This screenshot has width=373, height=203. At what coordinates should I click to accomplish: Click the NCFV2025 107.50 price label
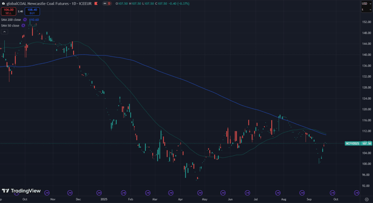click(358, 144)
